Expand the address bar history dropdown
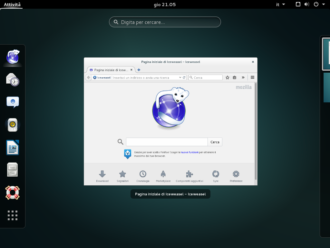 pos(180,77)
